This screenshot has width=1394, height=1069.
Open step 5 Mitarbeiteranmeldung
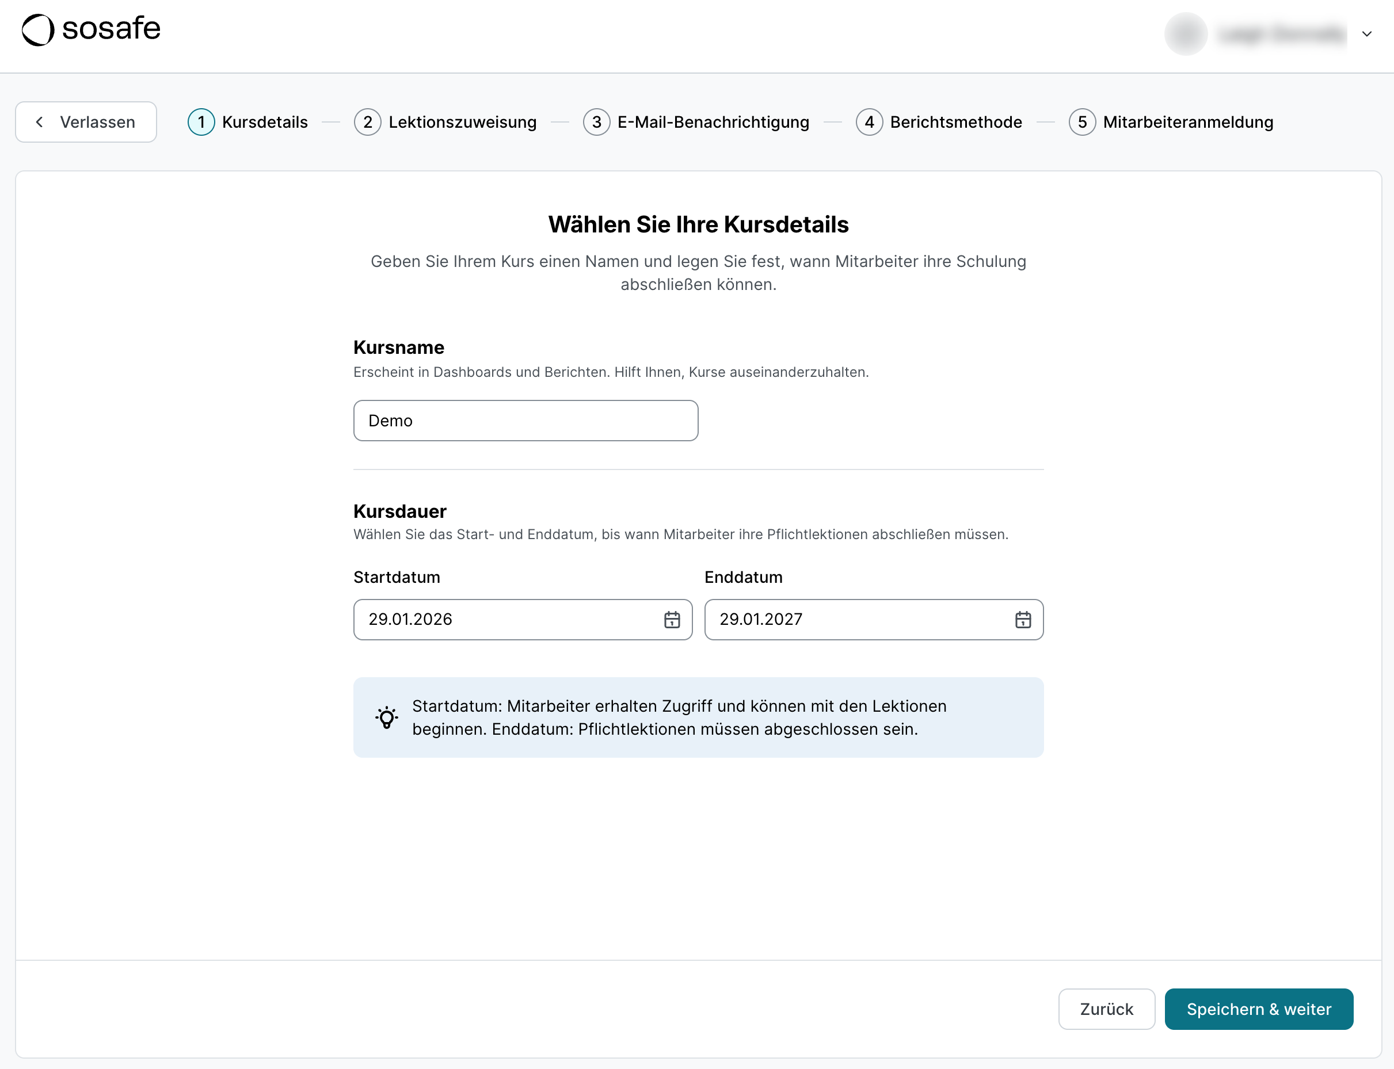[1188, 122]
